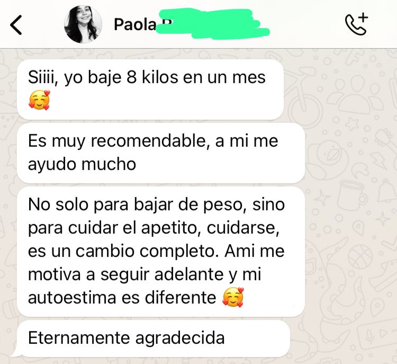Open Paola's round profile photo
Viewport: 397px width, 364px height.
[x=83, y=24]
